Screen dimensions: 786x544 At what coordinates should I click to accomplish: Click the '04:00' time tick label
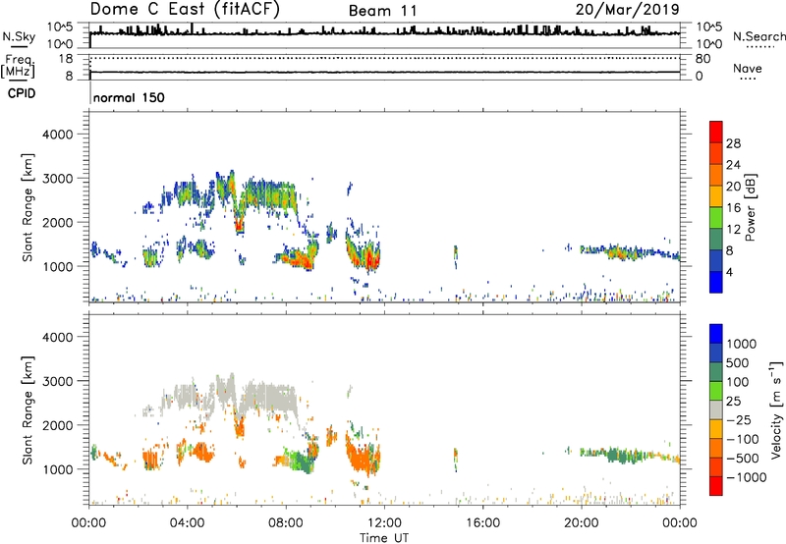(187, 523)
